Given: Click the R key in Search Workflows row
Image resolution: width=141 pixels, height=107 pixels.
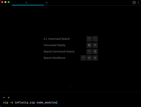Looking at the screenshot, I should coord(95,58).
